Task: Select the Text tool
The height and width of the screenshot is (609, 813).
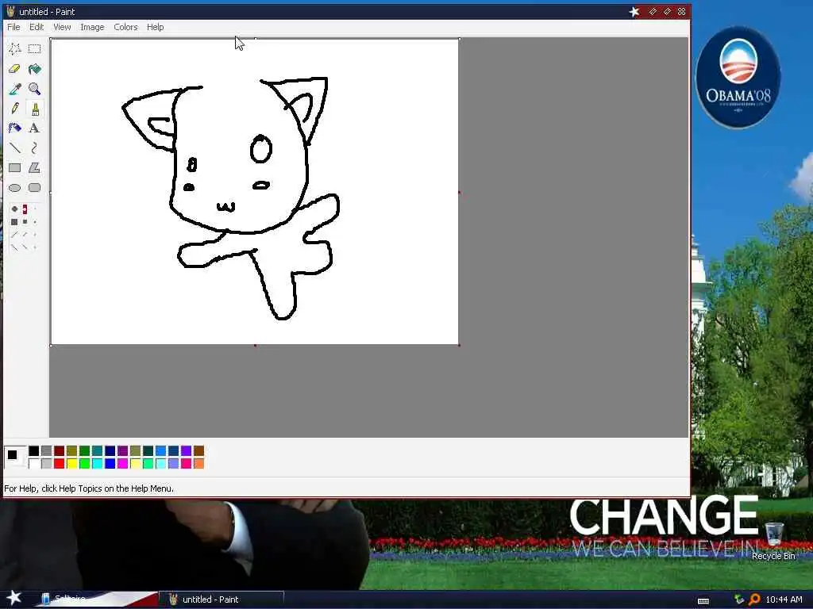Action: point(35,128)
